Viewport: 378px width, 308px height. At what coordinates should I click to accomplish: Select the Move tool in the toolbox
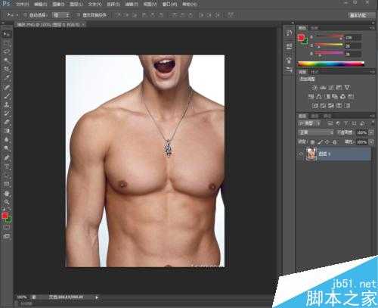(x=6, y=34)
